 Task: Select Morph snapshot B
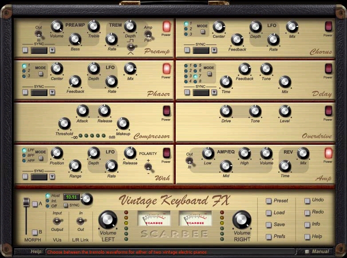35,232
